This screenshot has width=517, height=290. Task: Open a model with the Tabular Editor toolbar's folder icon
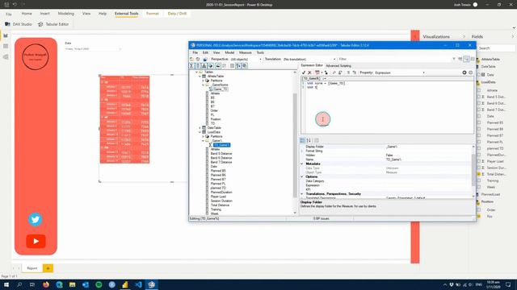192,59
